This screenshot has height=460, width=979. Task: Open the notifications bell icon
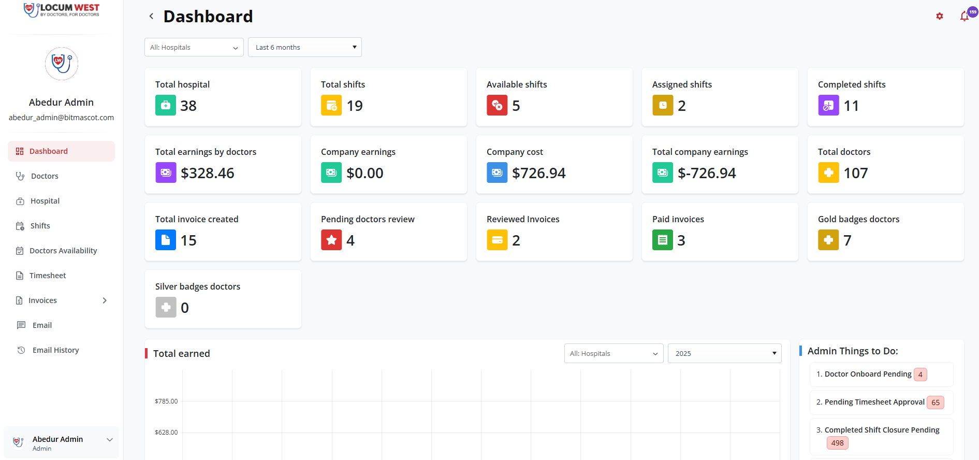pyautogui.click(x=964, y=17)
